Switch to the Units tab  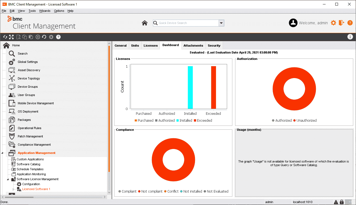click(135, 46)
